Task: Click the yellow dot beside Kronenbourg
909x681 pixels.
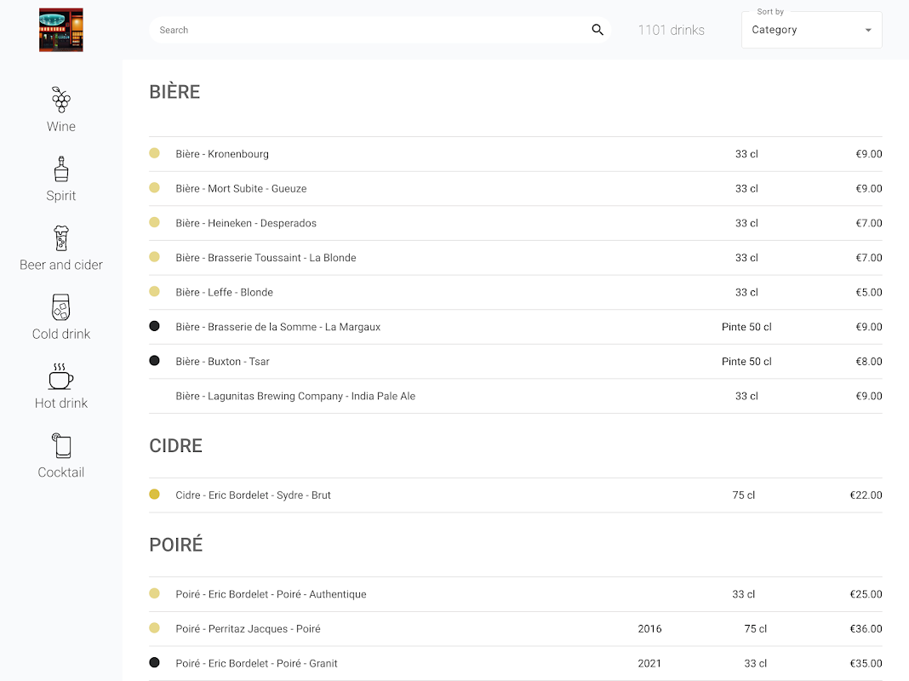Action: click(154, 153)
